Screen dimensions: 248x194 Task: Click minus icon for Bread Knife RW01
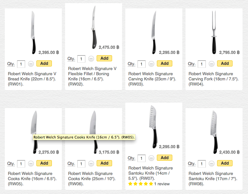click(x=31, y=64)
